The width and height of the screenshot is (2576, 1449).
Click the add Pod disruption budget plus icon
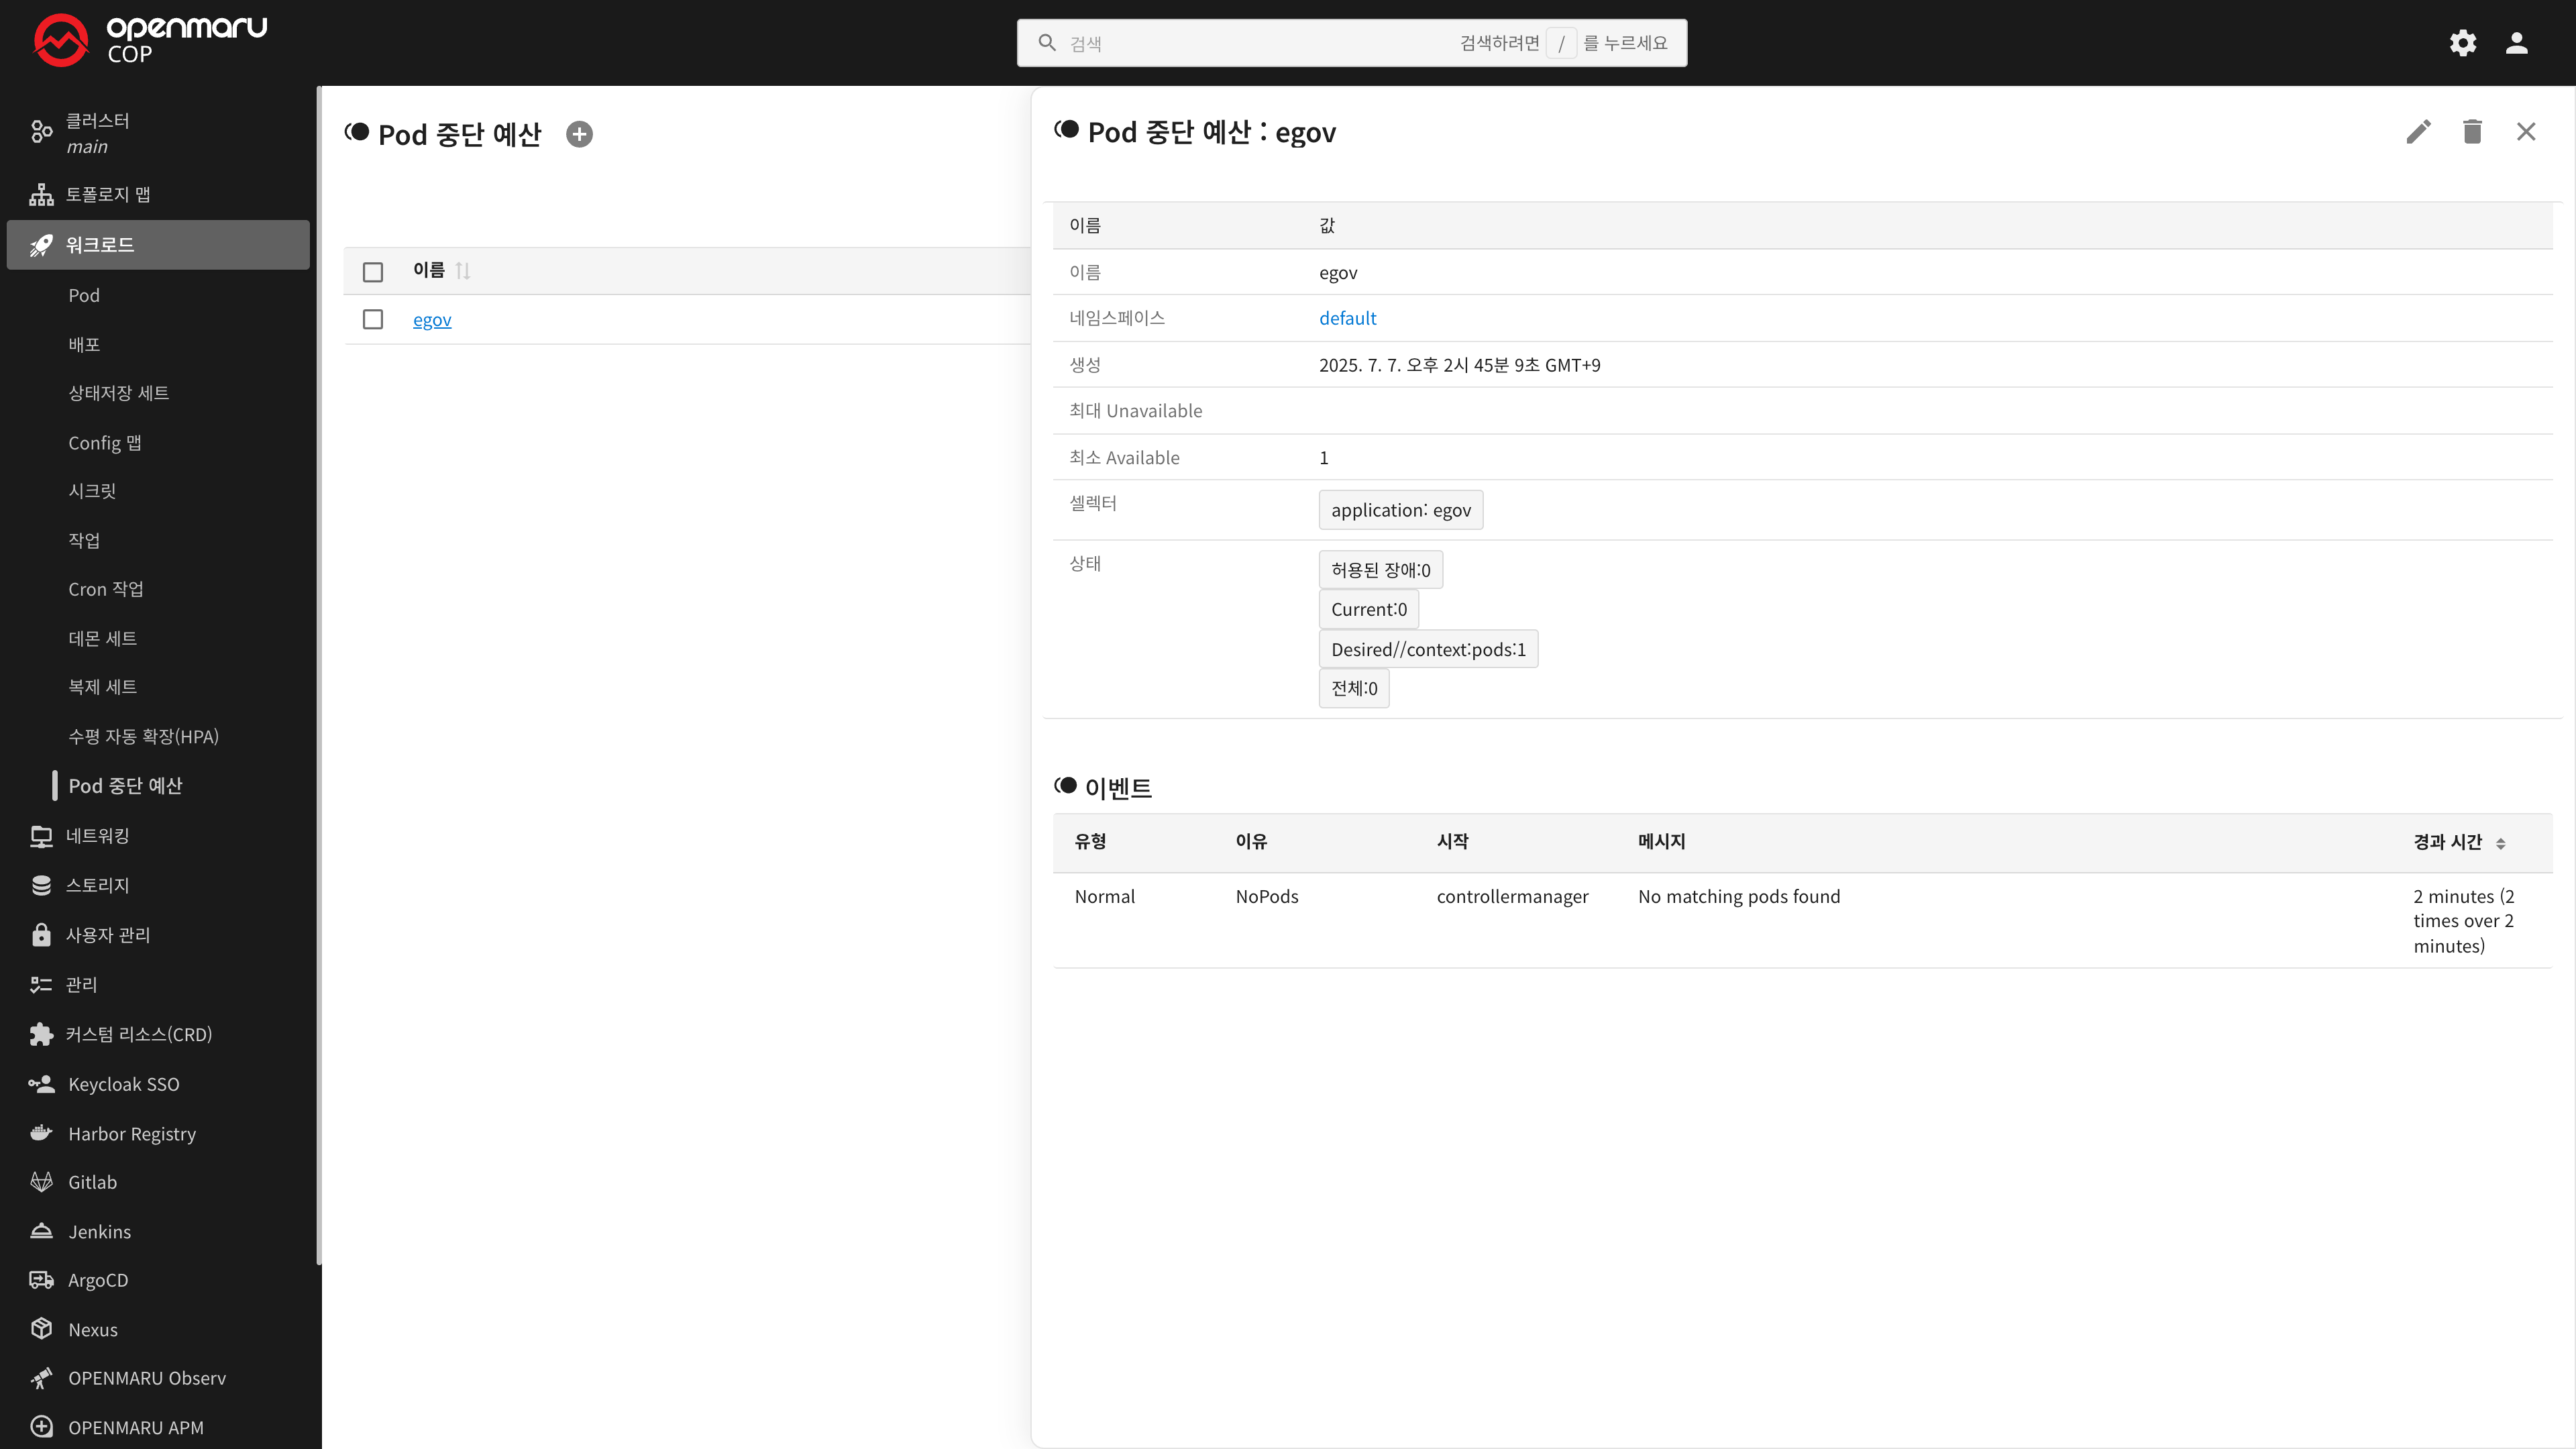579,134
